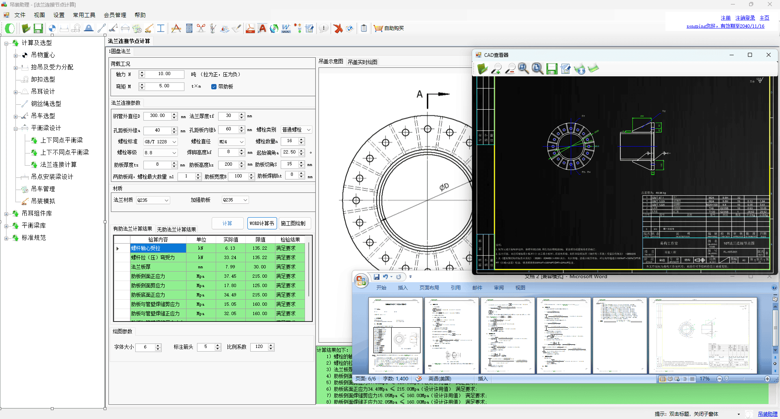780x419 pixels.
Task: Save drawing with CAD viewer floppy icon
Action: 552,69
